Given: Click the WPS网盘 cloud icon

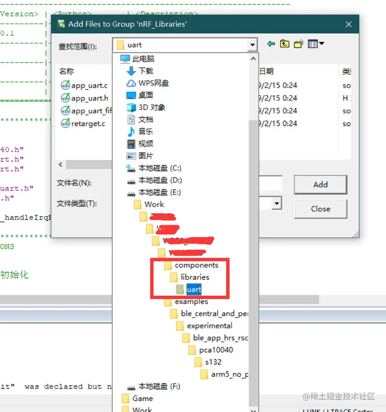Looking at the screenshot, I should [131, 83].
